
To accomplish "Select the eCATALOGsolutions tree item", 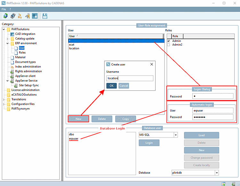I will coord(24,95).
